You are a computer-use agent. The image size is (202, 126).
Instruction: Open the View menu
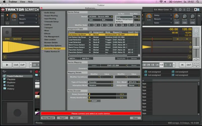(x=22, y=2)
